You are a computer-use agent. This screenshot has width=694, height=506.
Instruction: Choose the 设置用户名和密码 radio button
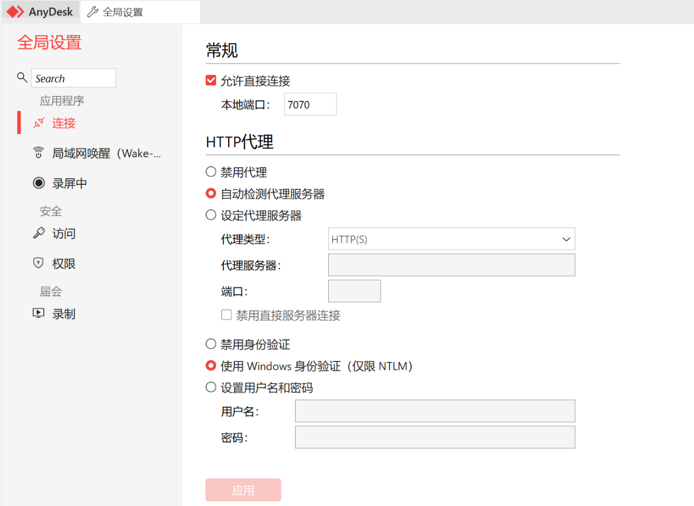click(x=211, y=387)
